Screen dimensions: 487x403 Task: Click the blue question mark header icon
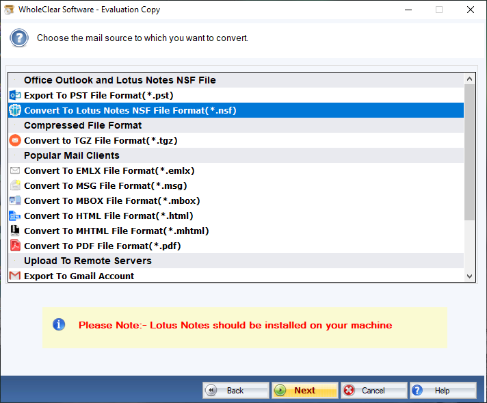click(19, 38)
